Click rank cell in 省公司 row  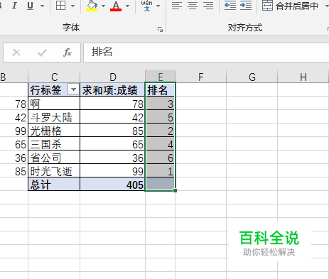(161, 157)
